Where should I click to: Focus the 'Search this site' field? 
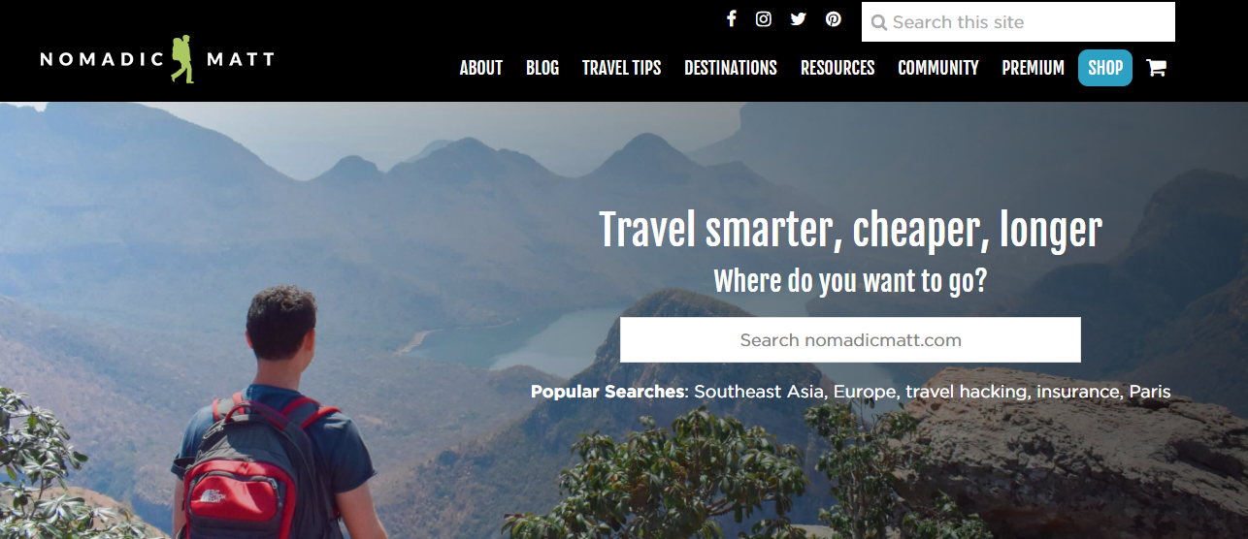coord(1018,22)
